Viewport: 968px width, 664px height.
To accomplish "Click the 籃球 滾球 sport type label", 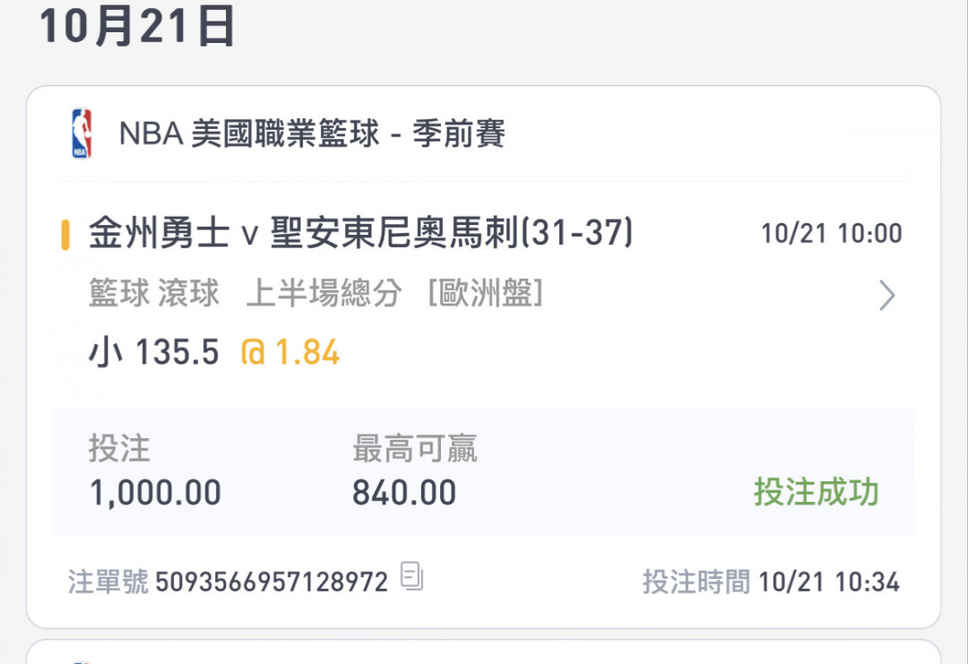I will tap(154, 293).
